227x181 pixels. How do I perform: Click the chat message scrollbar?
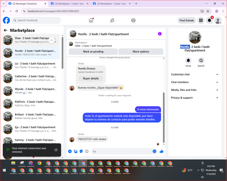(x=163, y=117)
